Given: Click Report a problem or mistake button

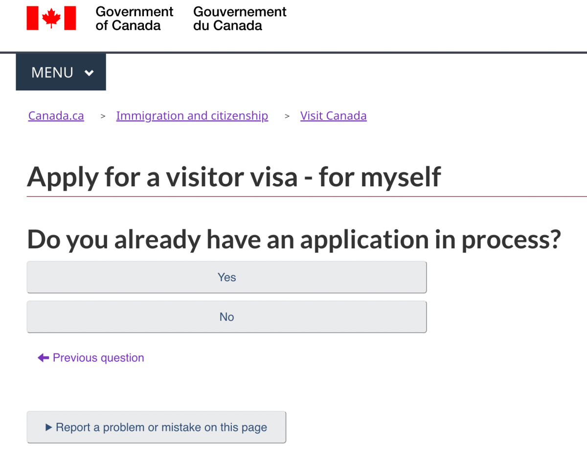Looking at the screenshot, I should pyautogui.click(x=157, y=427).
